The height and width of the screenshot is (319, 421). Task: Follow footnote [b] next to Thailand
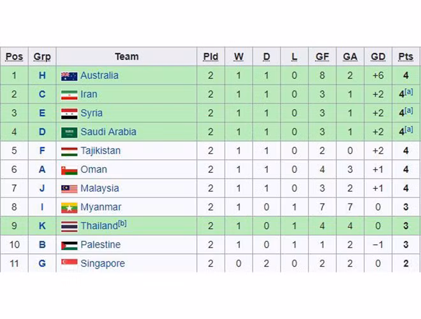tap(122, 224)
